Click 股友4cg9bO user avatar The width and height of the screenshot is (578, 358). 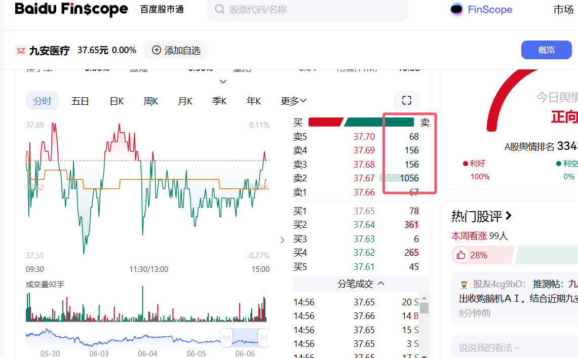coord(464,285)
